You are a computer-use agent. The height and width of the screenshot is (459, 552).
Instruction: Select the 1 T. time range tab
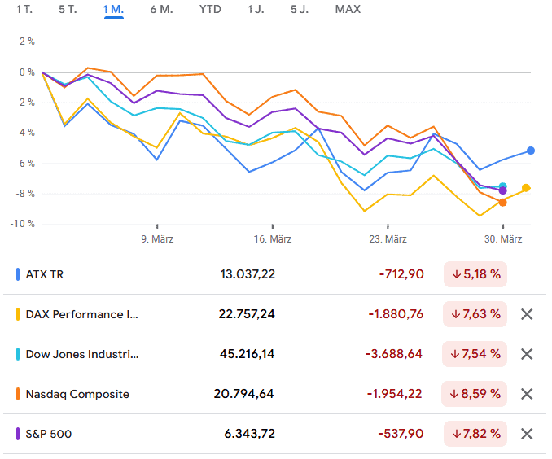[24, 10]
